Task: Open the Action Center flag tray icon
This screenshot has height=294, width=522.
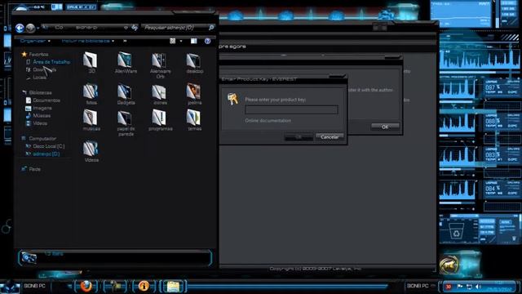Action: (x=459, y=287)
